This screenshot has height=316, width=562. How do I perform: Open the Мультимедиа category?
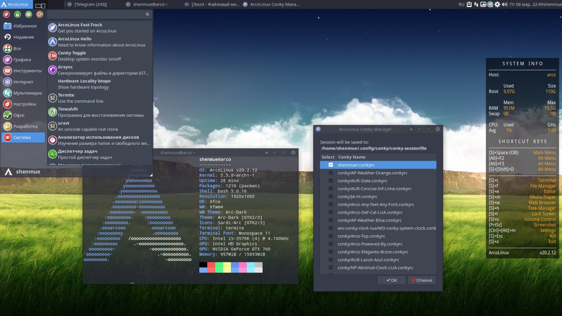point(23,93)
